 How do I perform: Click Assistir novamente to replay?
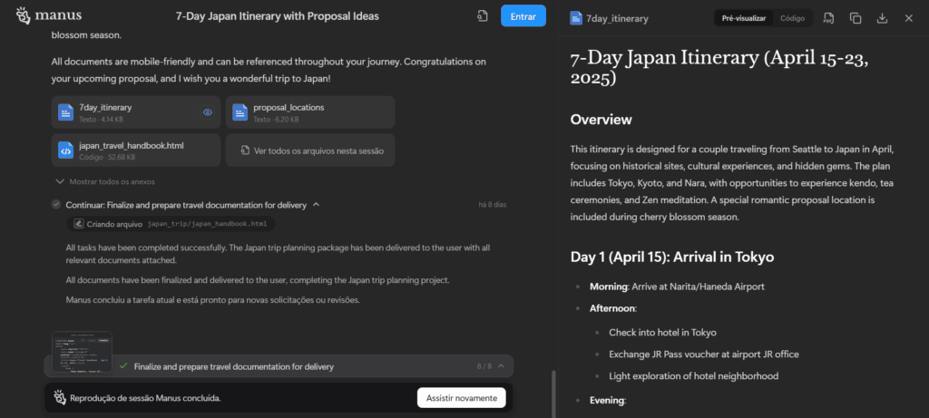(461, 397)
